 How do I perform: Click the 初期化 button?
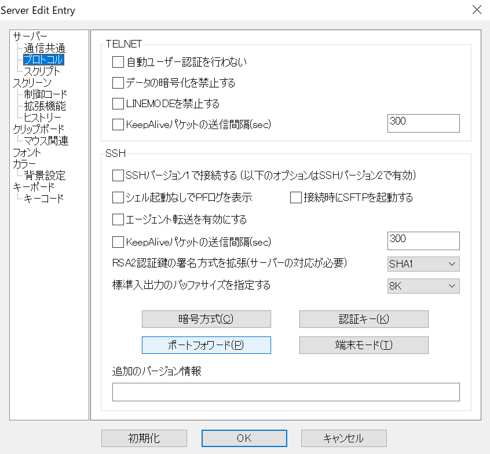pyautogui.click(x=144, y=438)
